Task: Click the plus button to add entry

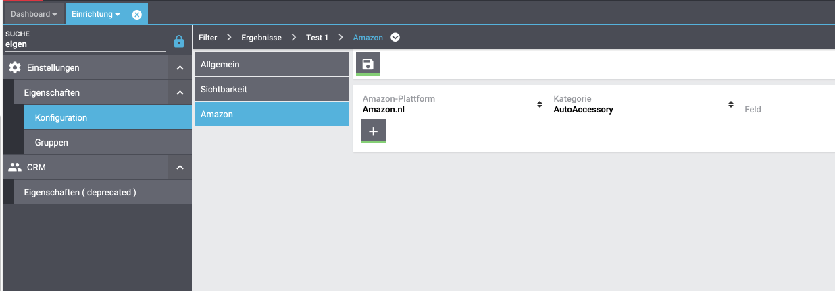Action: (x=374, y=131)
